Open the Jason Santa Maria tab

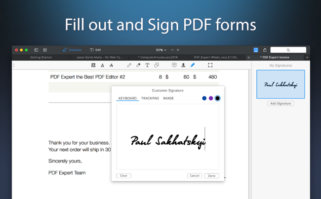pyautogui.click(x=99, y=57)
